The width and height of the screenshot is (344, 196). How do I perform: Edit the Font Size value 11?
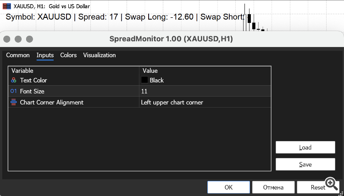pos(205,91)
